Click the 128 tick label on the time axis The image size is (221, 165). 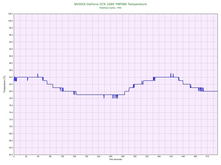click(x=62, y=156)
